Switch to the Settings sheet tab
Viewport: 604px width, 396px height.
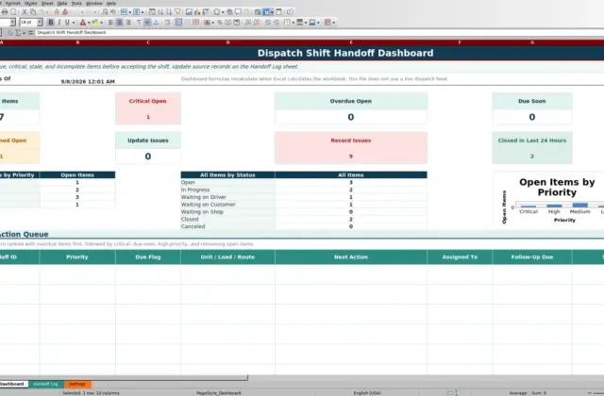pos(77,384)
